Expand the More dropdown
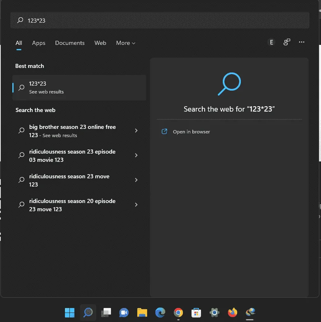The height and width of the screenshot is (322, 321). coord(126,43)
